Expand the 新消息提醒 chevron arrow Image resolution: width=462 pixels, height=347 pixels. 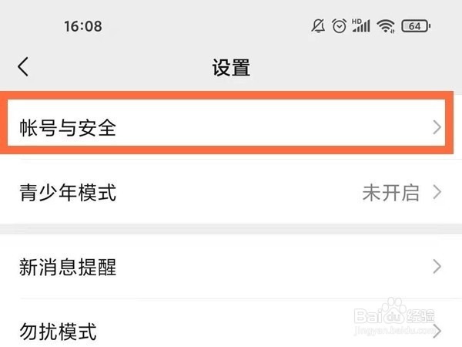[437, 268]
